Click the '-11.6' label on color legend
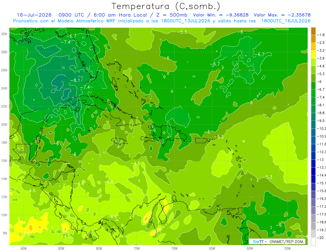326x252 pixels. click(322, 144)
